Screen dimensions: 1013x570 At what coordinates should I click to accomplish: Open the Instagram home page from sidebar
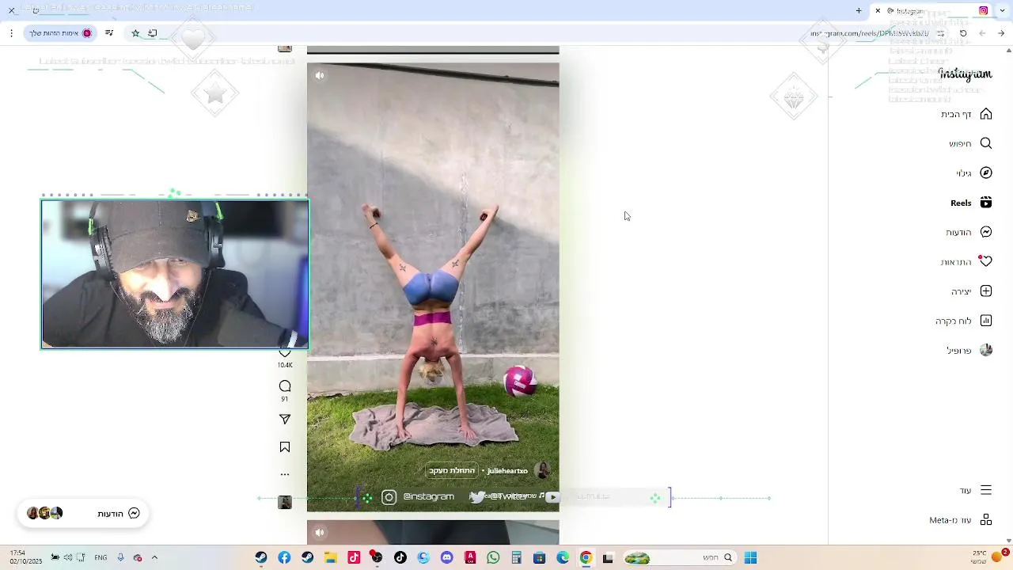[966, 114]
